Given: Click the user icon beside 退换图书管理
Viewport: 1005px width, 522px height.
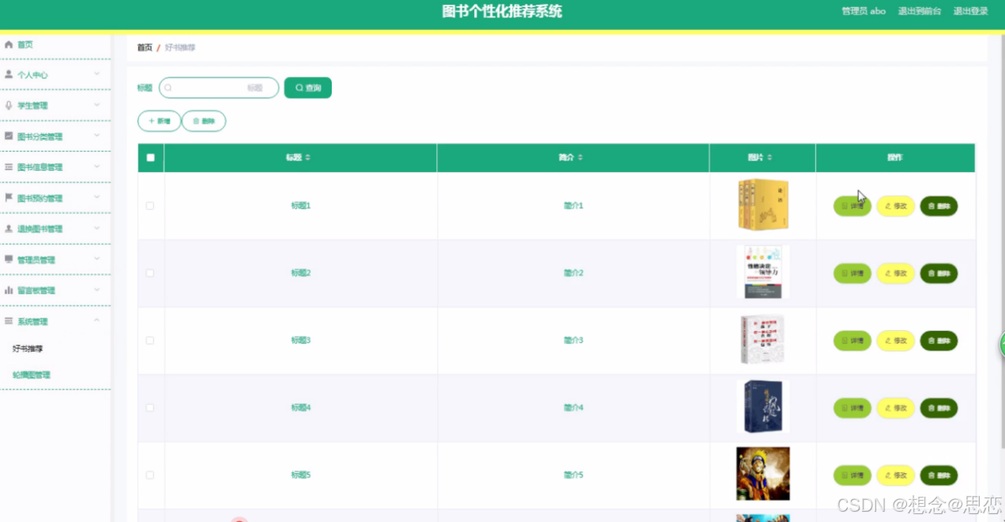Looking at the screenshot, I should click(x=9, y=229).
